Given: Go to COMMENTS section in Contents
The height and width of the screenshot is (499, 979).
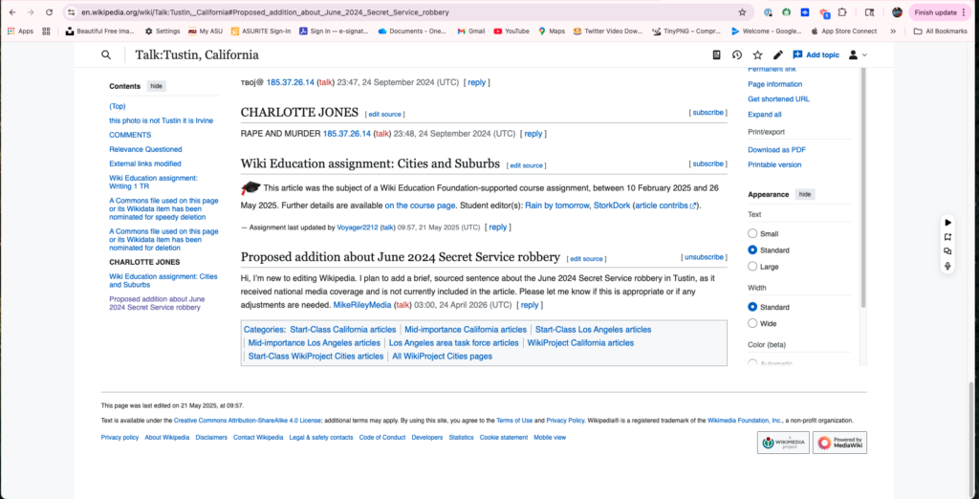Looking at the screenshot, I should pos(130,135).
